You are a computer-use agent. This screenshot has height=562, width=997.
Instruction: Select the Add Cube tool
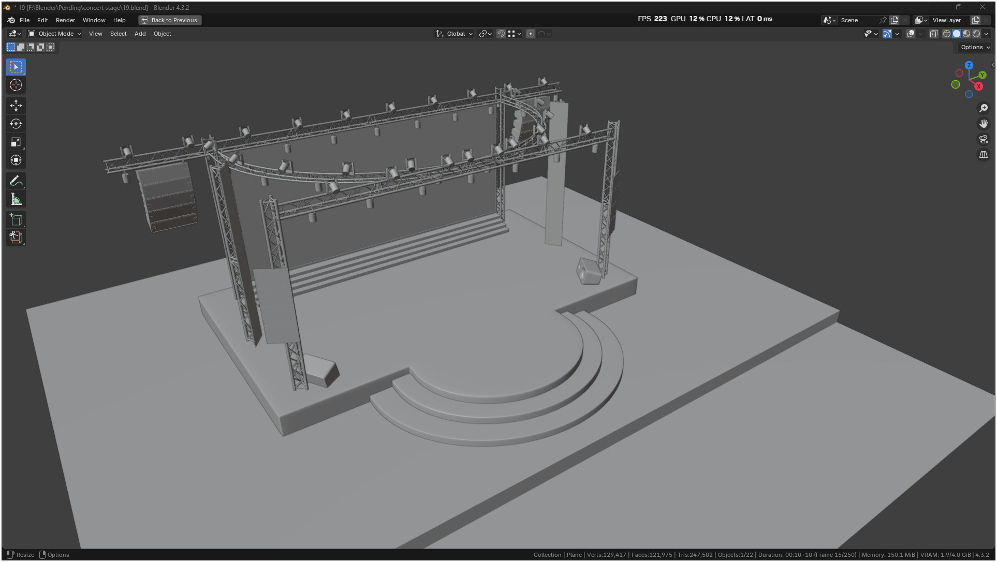click(x=16, y=219)
